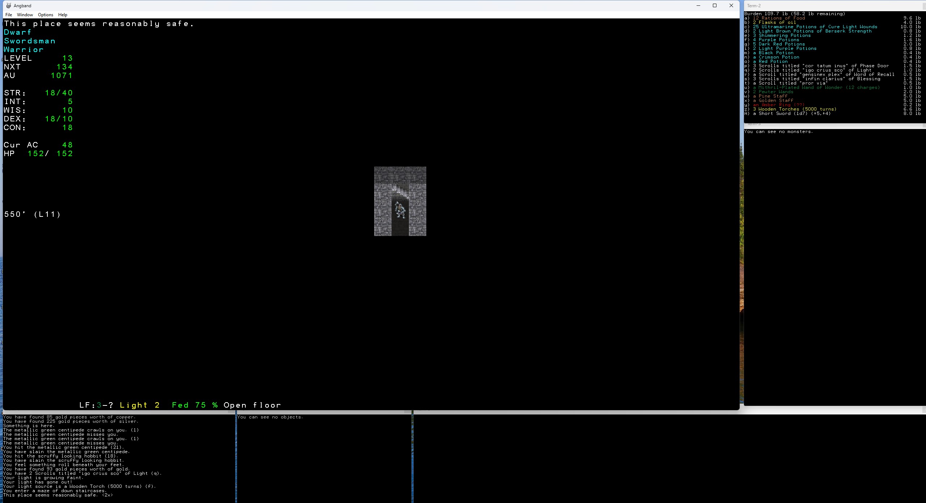
Task: Select 'a Black Potion' in the inventory
Action: tap(833, 53)
